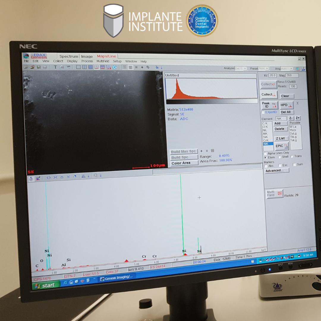Click the expand spectrum horizontally icon
Image resolution: width=321 pixels, height=321 pixels.
point(48,177)
